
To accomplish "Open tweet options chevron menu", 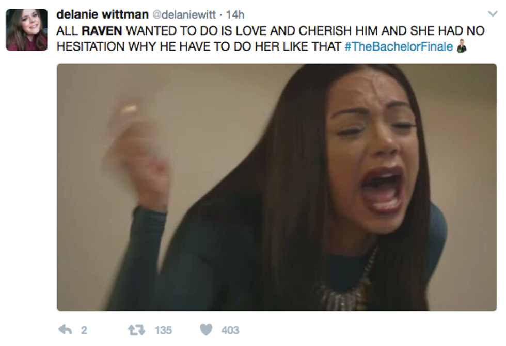I will point(493,14).
